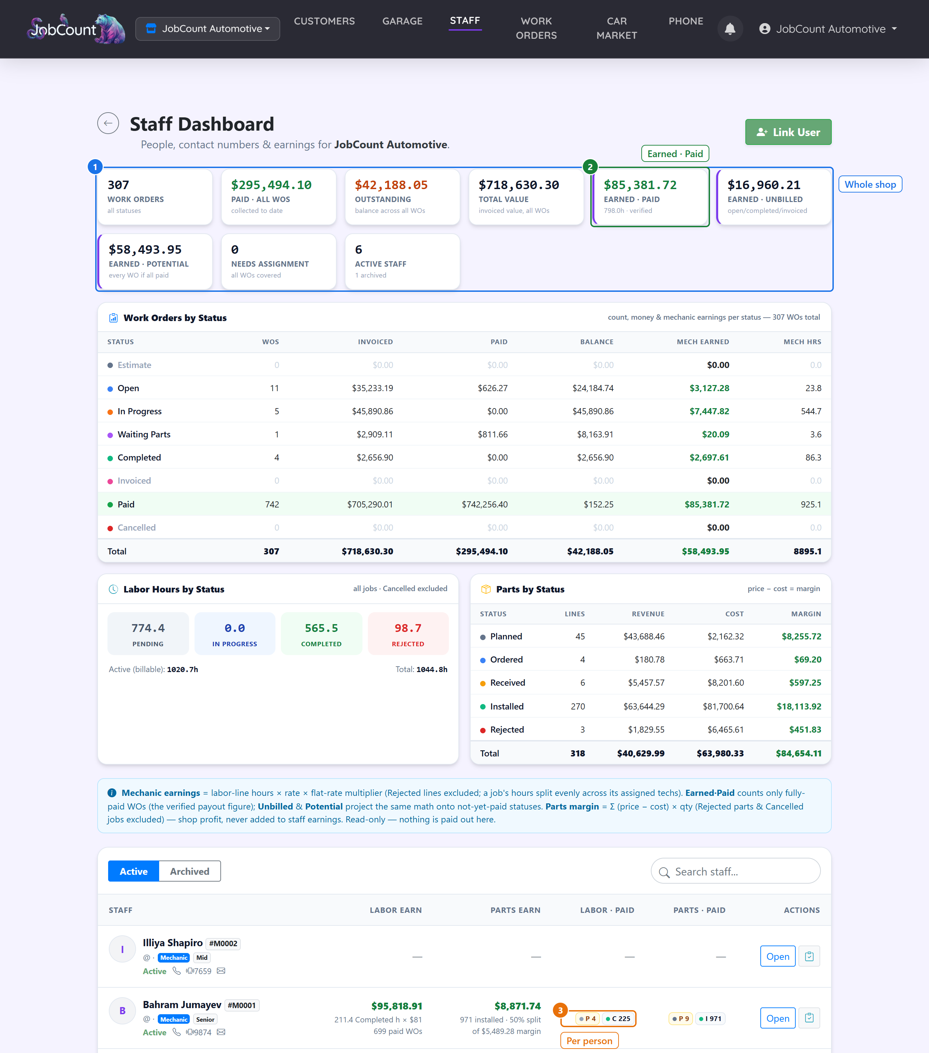This screenshot has height=1053, width=929.
Task: Open the notifications bell
Action: tap(730, 29)
